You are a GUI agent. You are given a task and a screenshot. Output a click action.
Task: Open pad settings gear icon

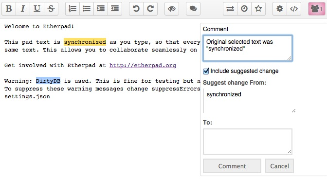coord(280,9)
